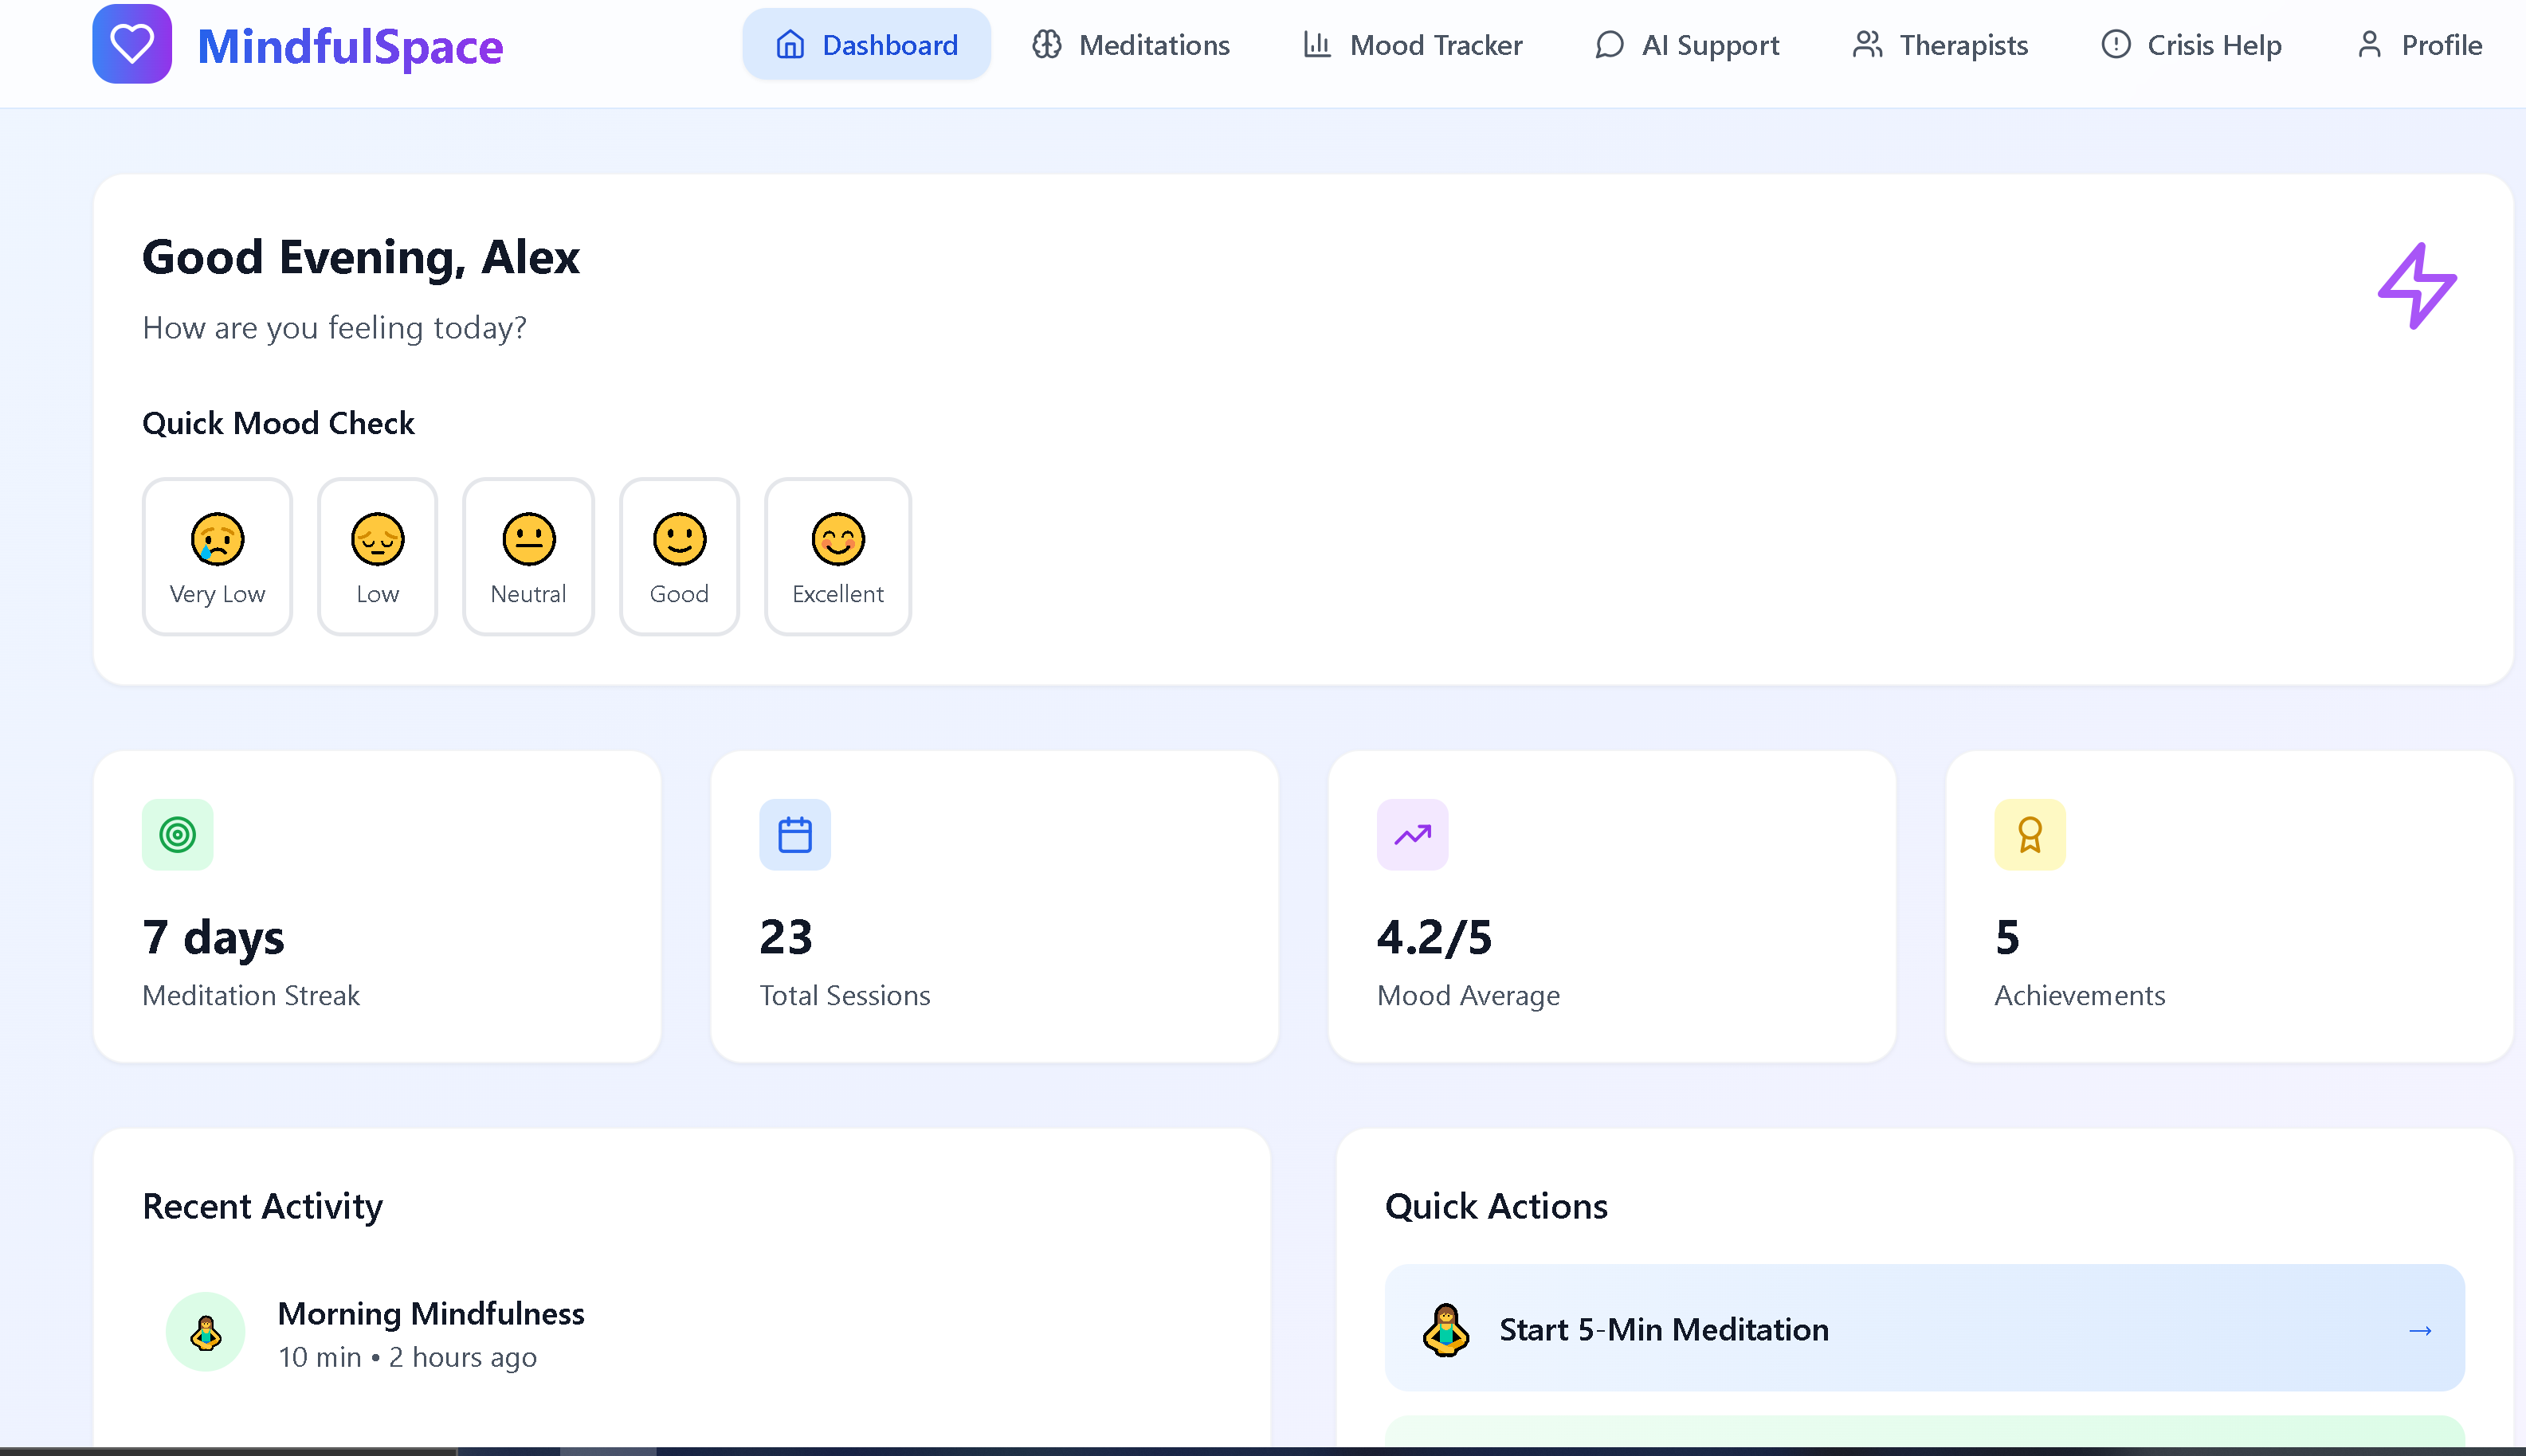Open AI Support from the navigation

click(x=1687, y=45)
